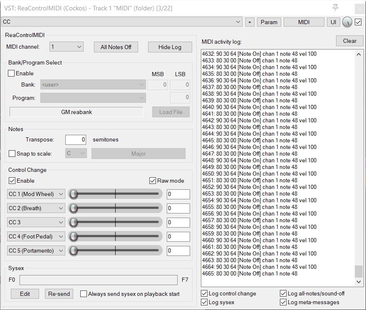Click the Bank LSB field
The image size is (366, 310).
tap(180, 84)
